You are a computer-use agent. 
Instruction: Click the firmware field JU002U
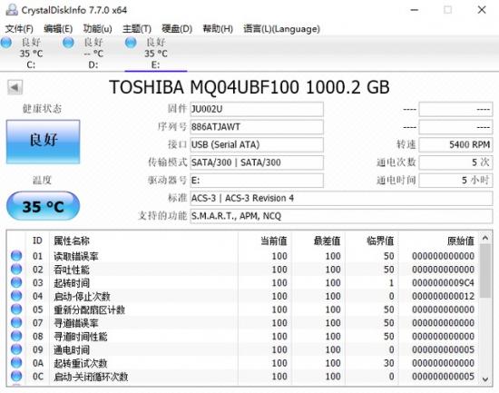(257, 109)
